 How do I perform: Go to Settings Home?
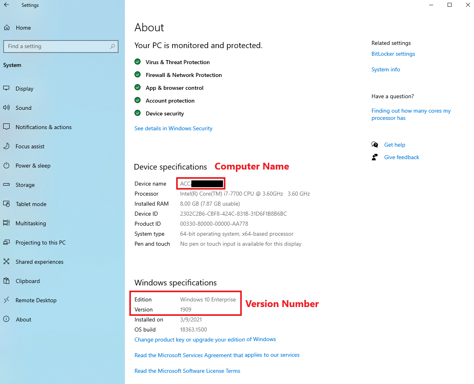click(23, 28)
